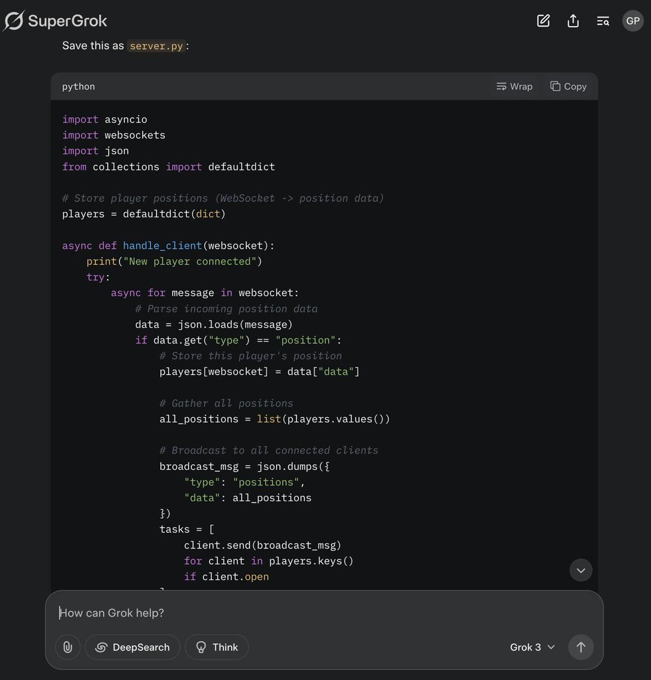
Task: Click 'all_positions = list(players.values())' line
Action: 275,419
